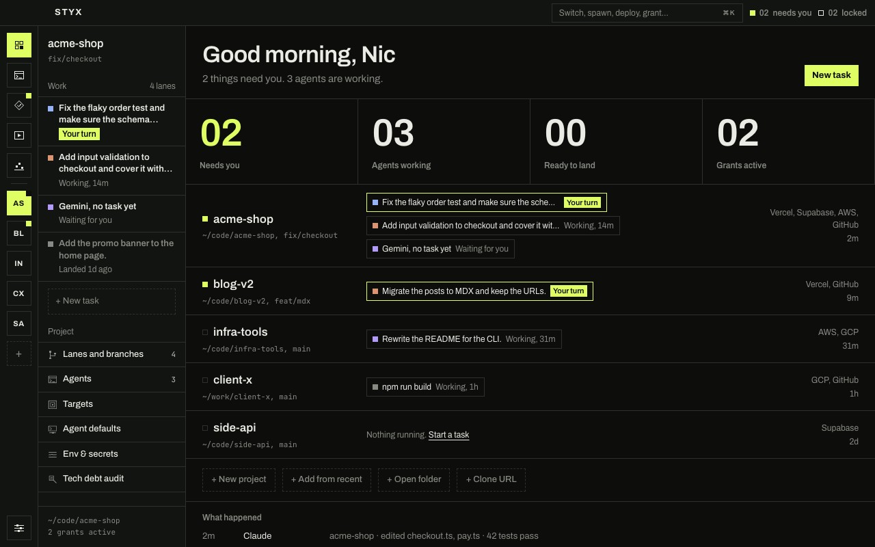Click the '+ Add from recent' button

(327, 479)
